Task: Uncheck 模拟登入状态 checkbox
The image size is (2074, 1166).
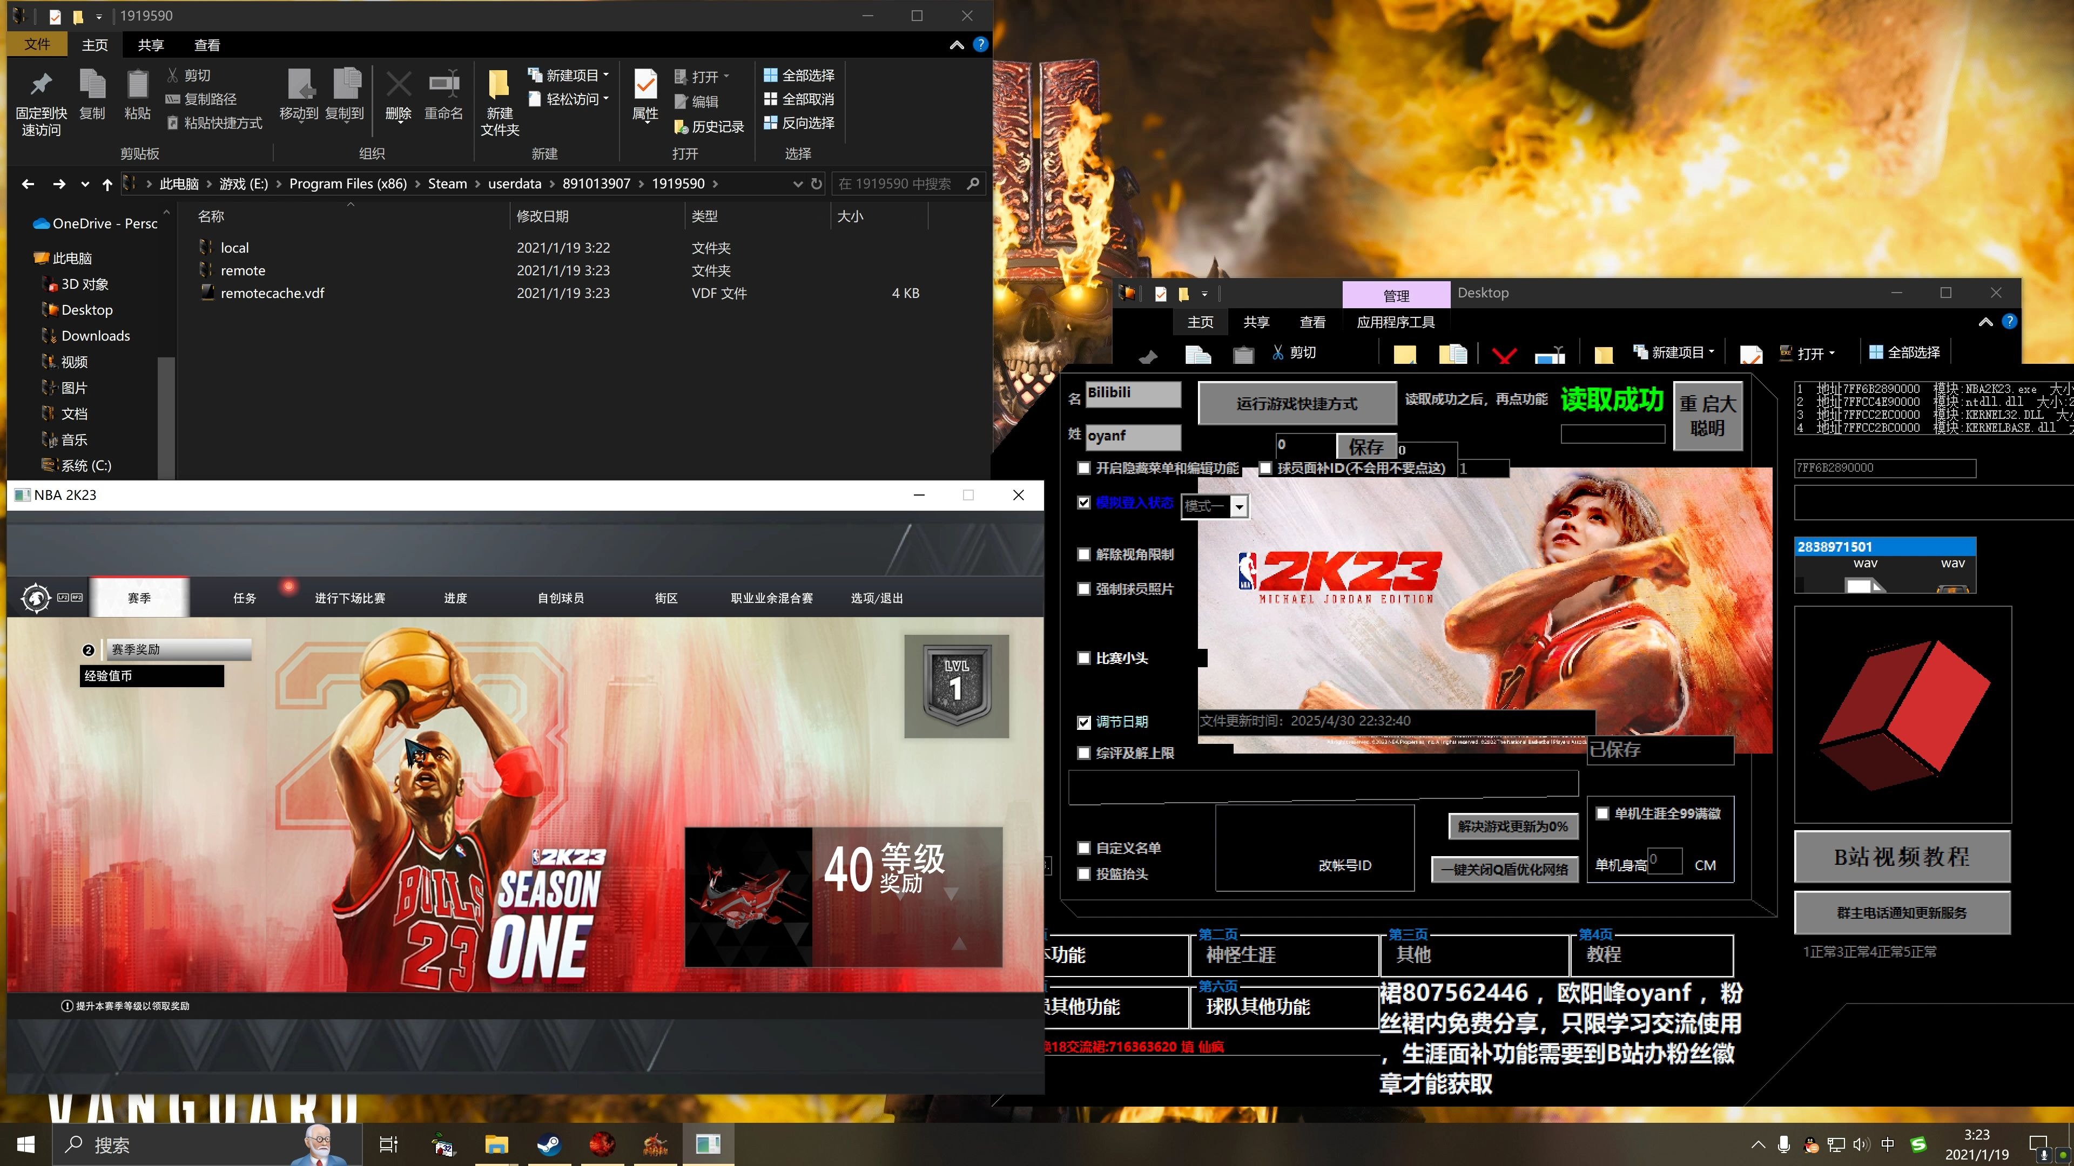Action: point(1083,502)
